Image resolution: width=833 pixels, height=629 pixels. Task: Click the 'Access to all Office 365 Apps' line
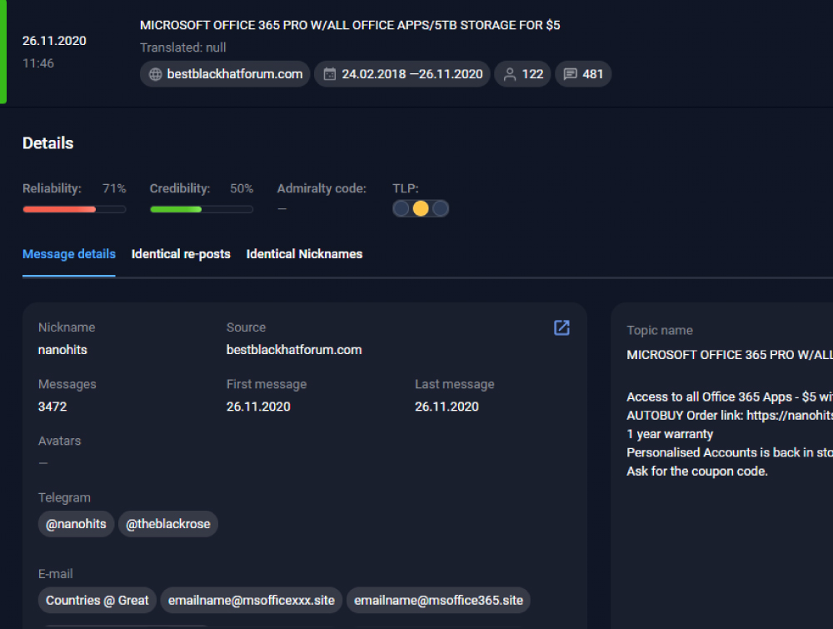[x=730, y=397]
